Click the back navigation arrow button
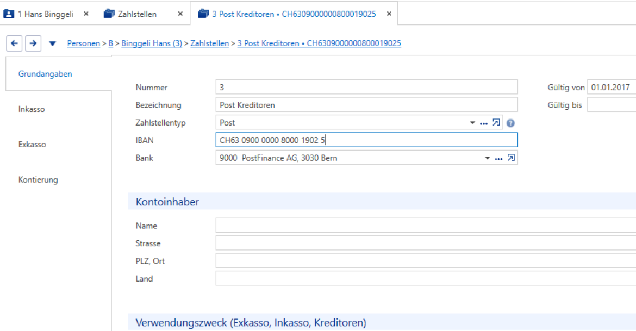This screenshot has height=331, width=636. coord(14,43)
